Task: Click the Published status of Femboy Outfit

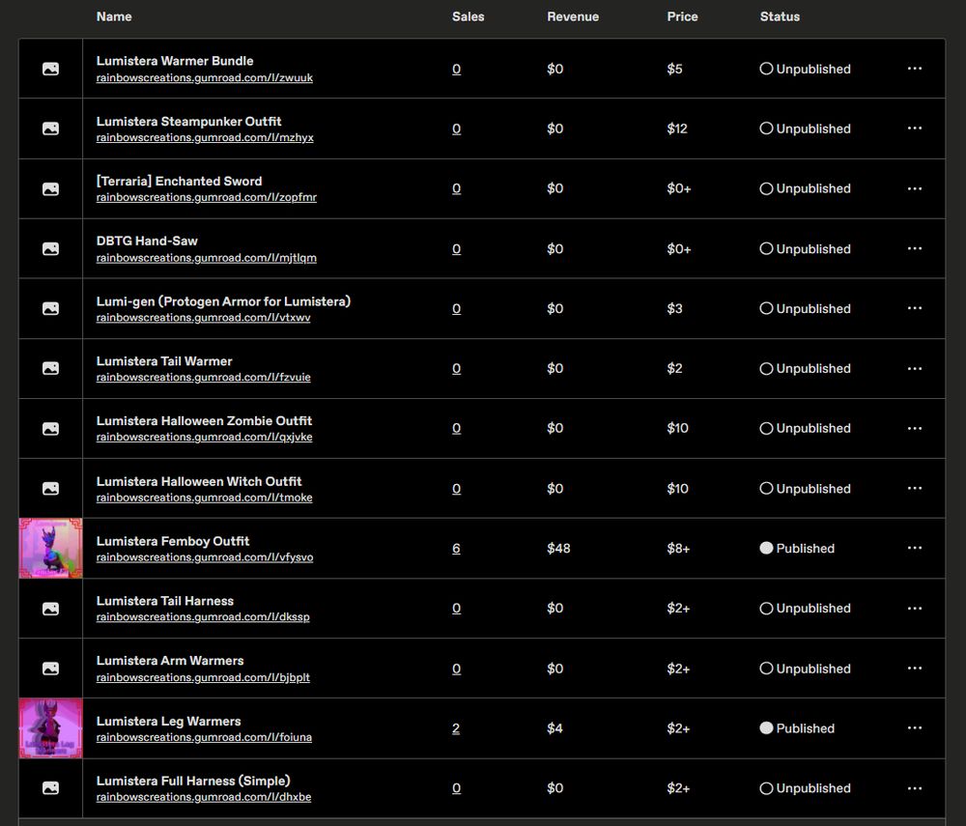Action: (797, 548)
